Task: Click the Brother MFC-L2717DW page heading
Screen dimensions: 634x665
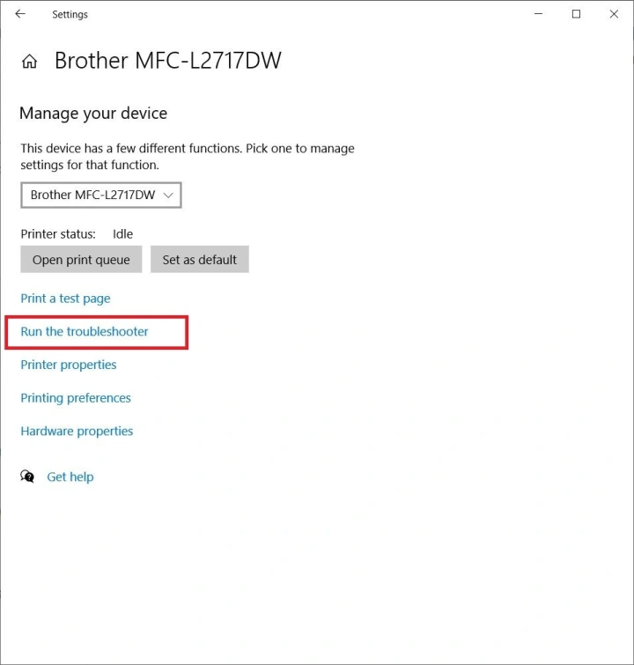Action: pos(167,61)
